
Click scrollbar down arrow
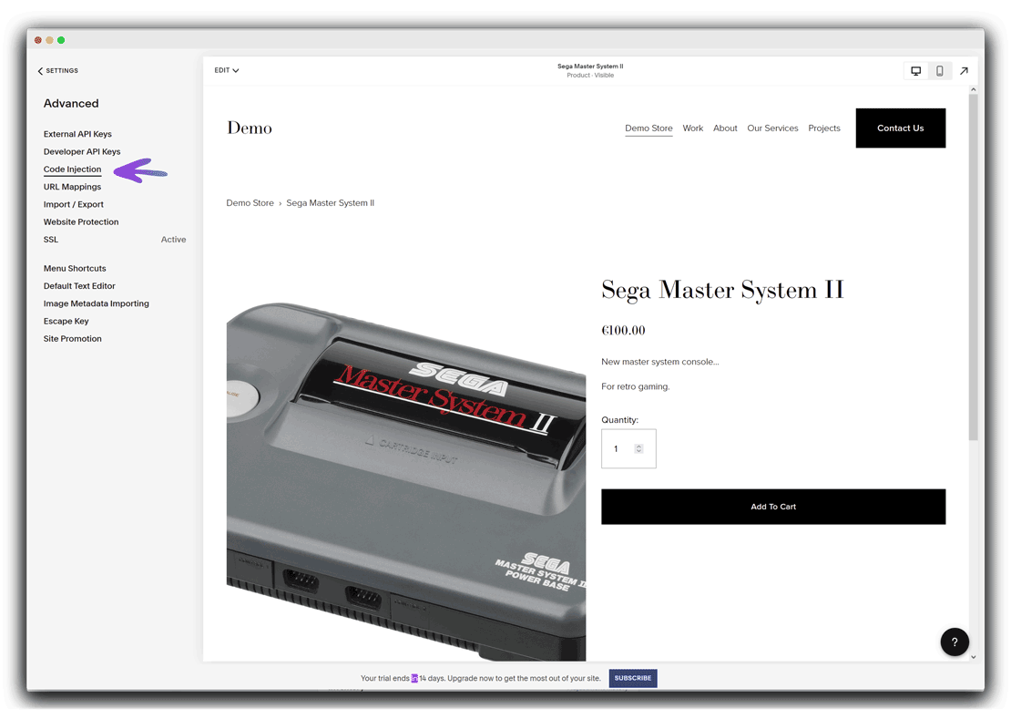[973, 657]
